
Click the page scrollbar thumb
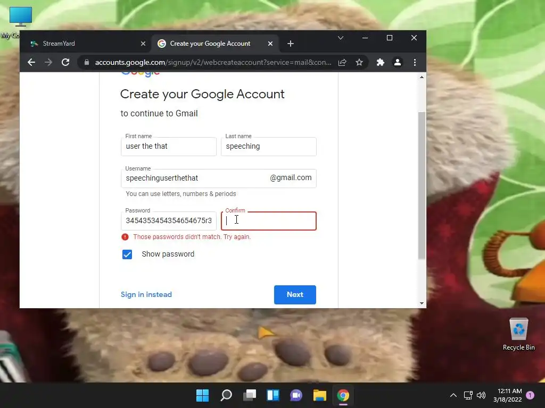(x=422, y=185)
